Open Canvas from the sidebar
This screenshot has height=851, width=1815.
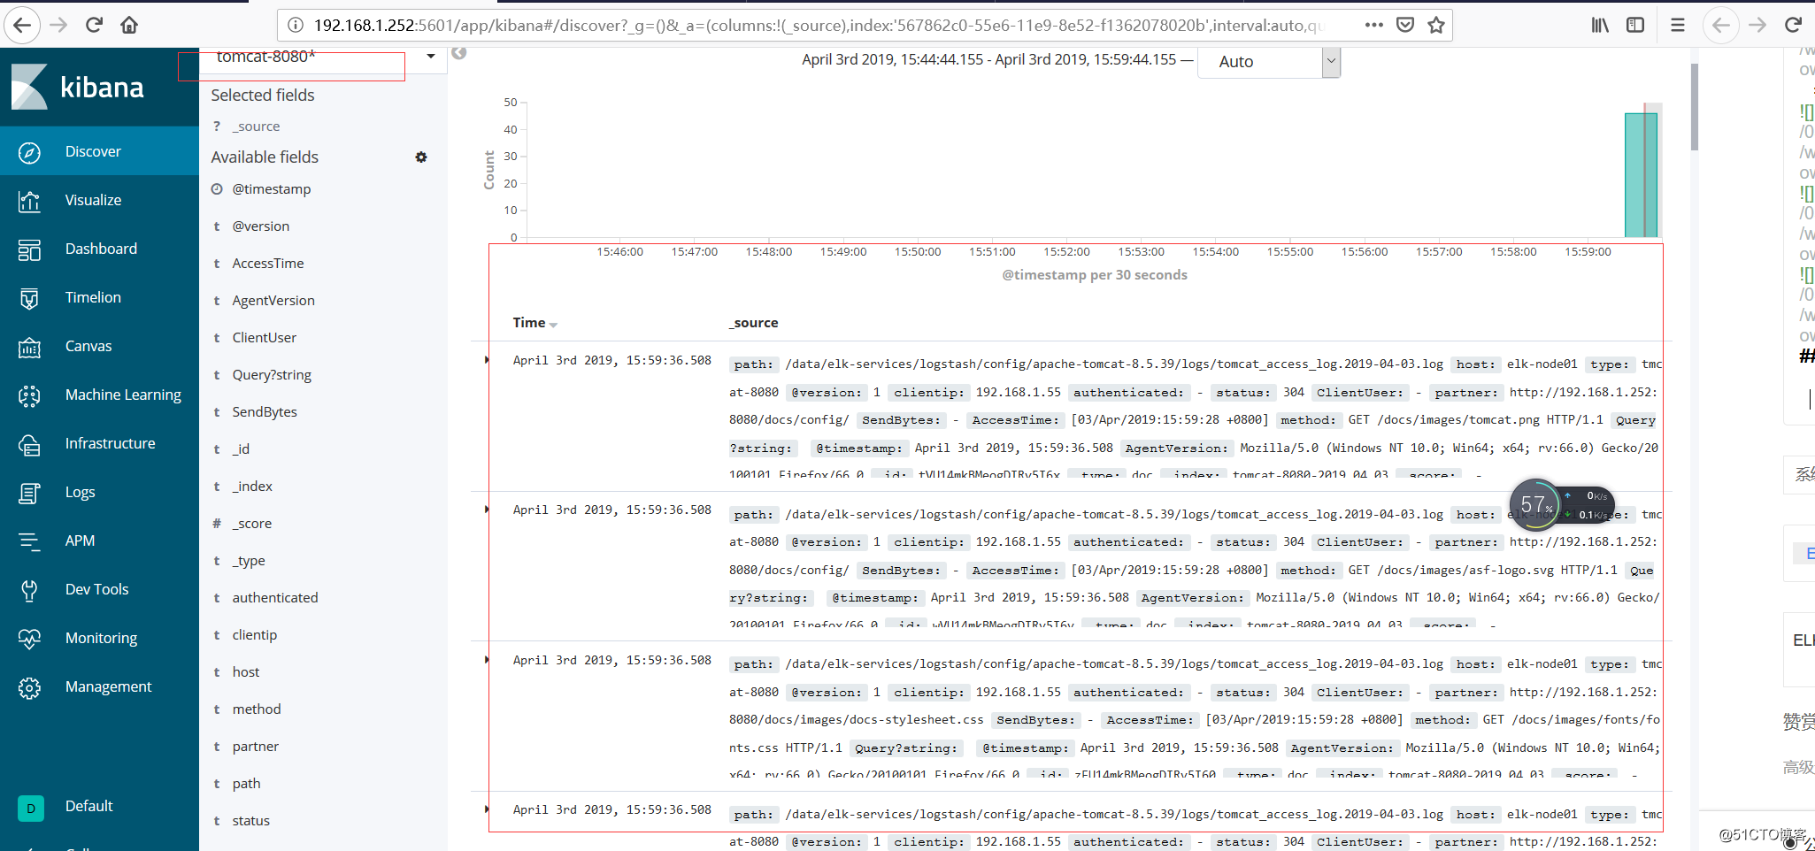(x=99, y=346)
